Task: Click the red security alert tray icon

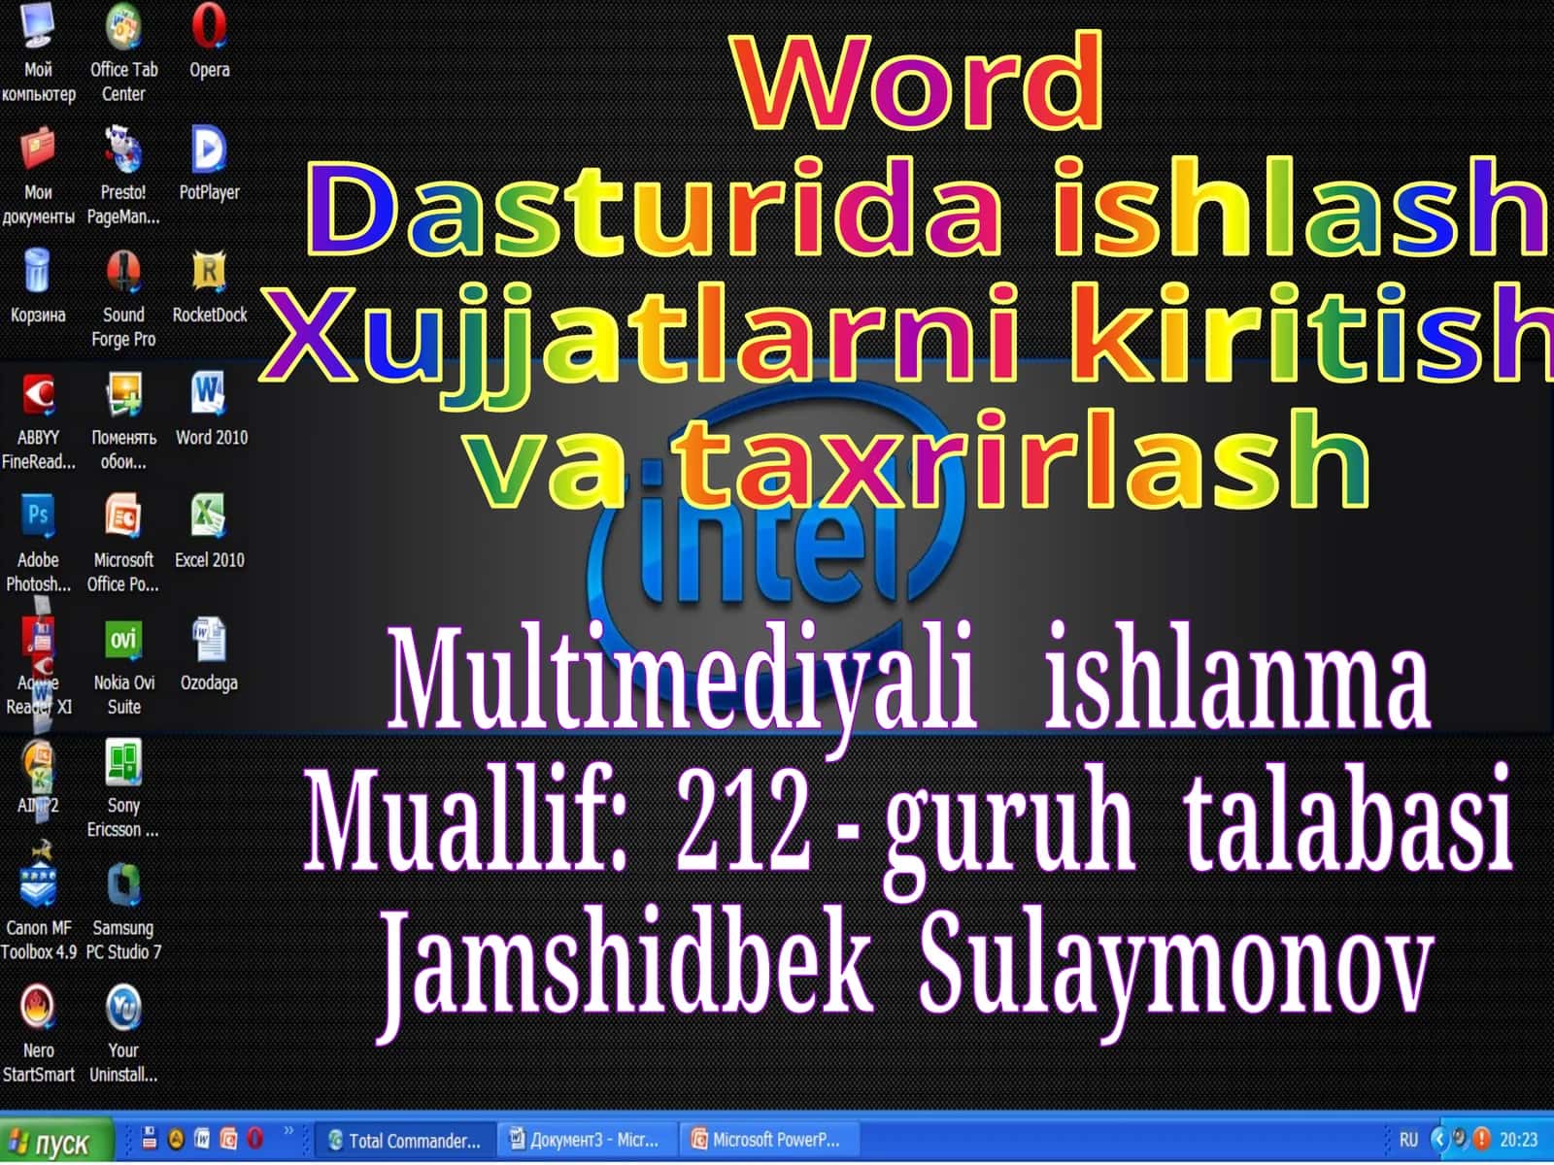Action: tap(1481, 1139)
